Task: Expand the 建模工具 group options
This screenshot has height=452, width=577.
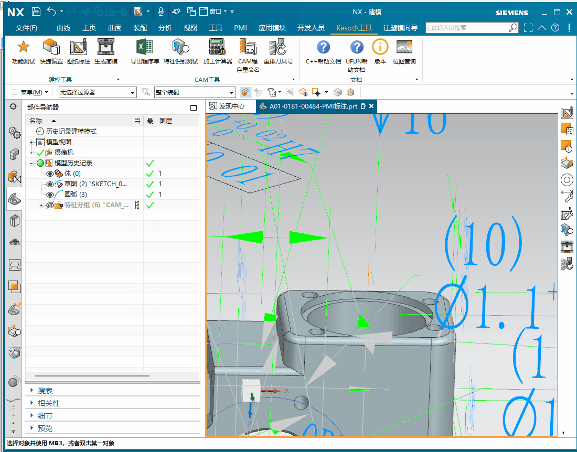Action: (118, 79)
